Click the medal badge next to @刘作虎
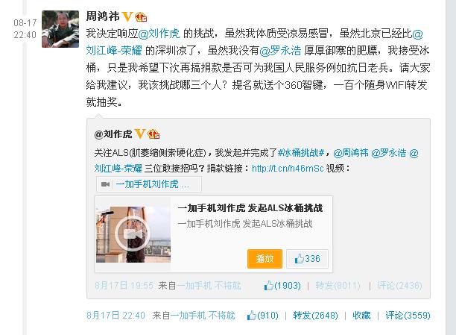The height and width of the screenshot is (335, 456). click(153, 134)
